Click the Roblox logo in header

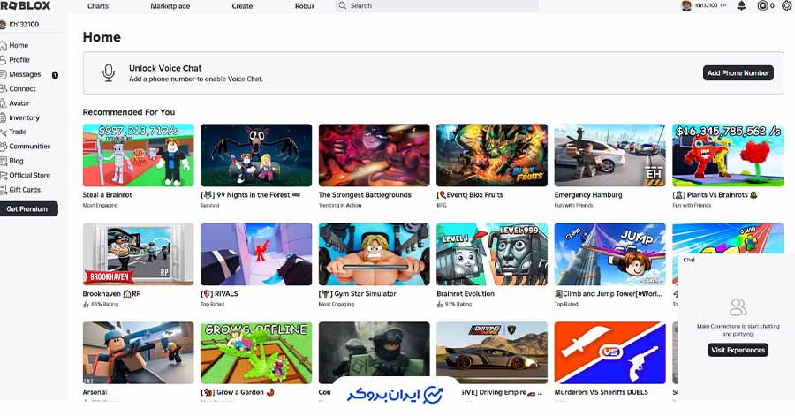click(x=26, y=6)
